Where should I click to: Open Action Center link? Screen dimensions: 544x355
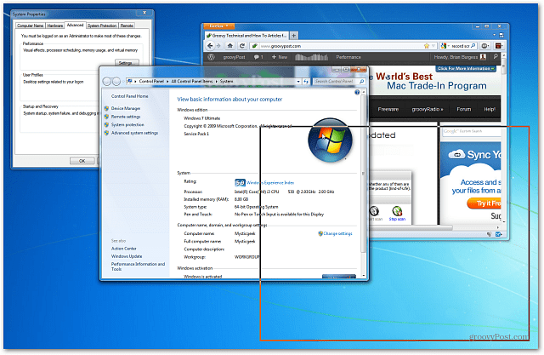point(124,249)
